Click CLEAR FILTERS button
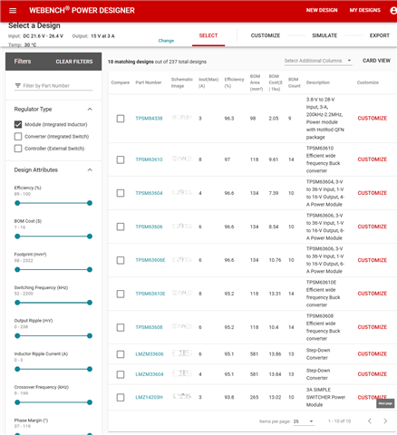Screen dimensions: 397x435 point(74,62)
